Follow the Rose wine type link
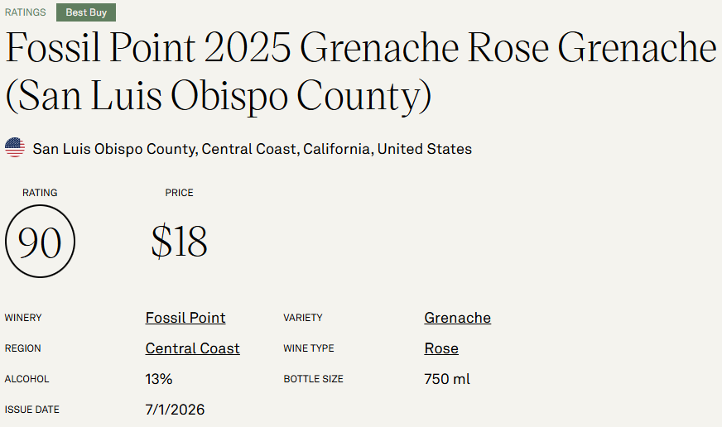Viewport: 722px width, 427px height. coord(441,348)
